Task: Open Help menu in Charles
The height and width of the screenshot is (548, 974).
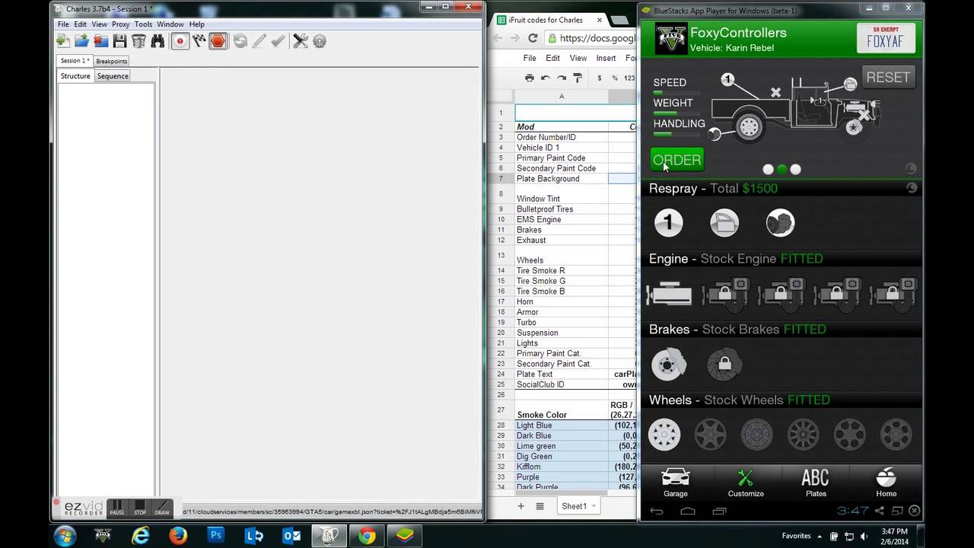Action: coord(197,24)
